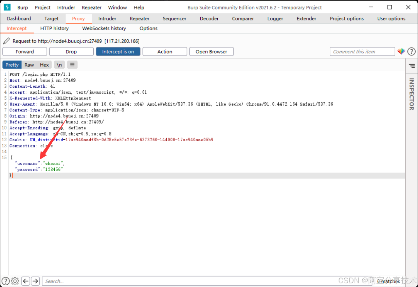Click the Burp Suite lightning logo icon
This screenshot has height=287, width=418.
(7, 7)
